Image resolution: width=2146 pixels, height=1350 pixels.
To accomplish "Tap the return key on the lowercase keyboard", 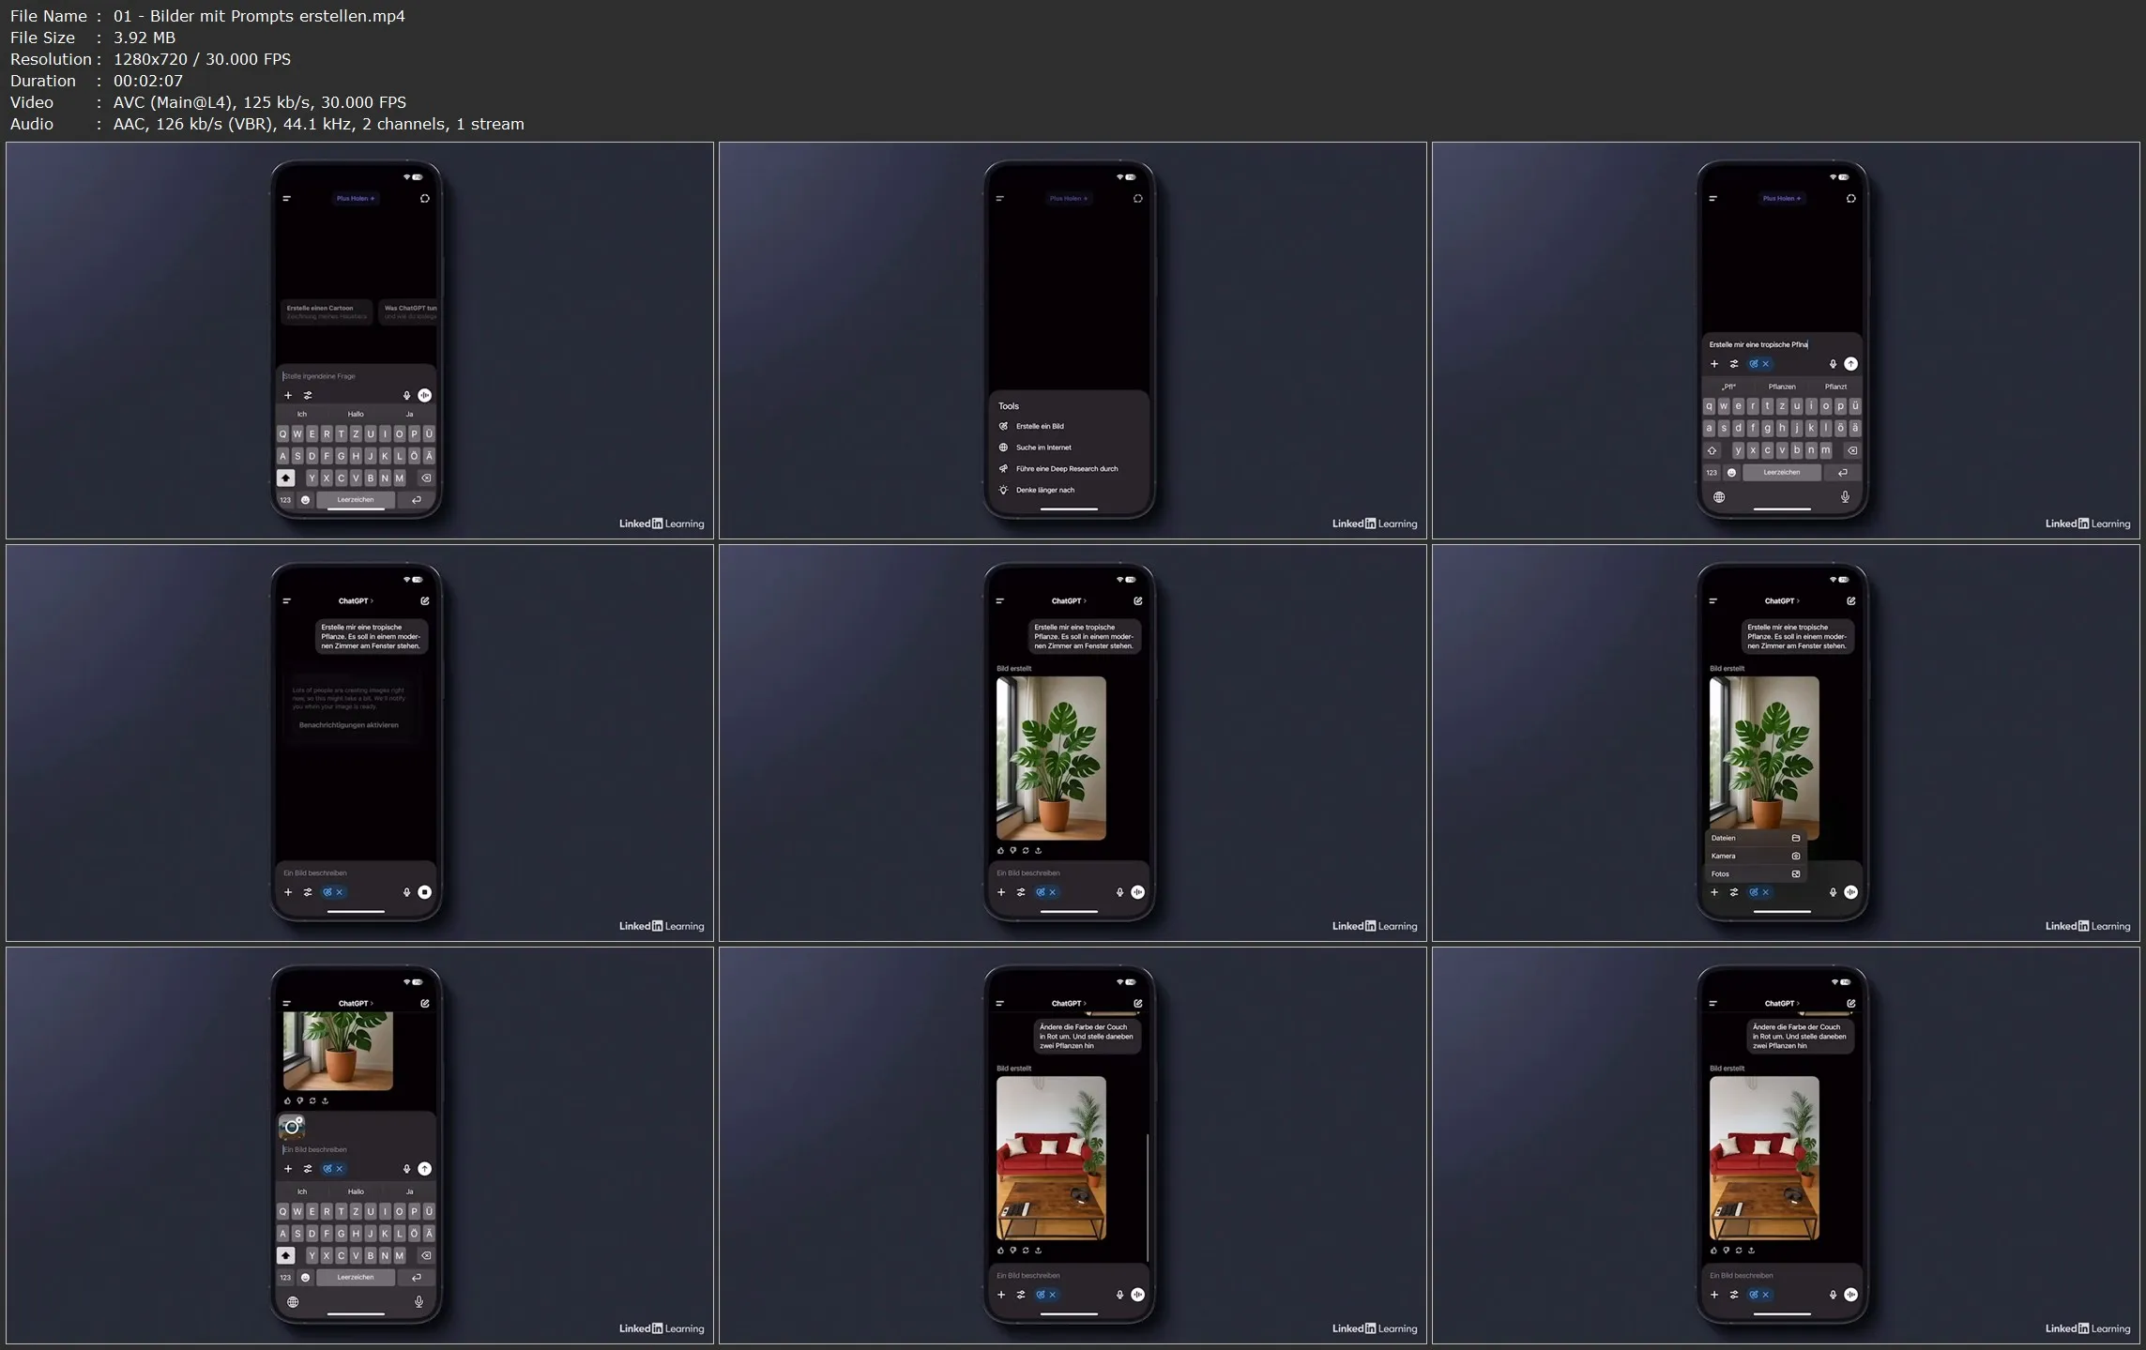I will click(1843, 473).
